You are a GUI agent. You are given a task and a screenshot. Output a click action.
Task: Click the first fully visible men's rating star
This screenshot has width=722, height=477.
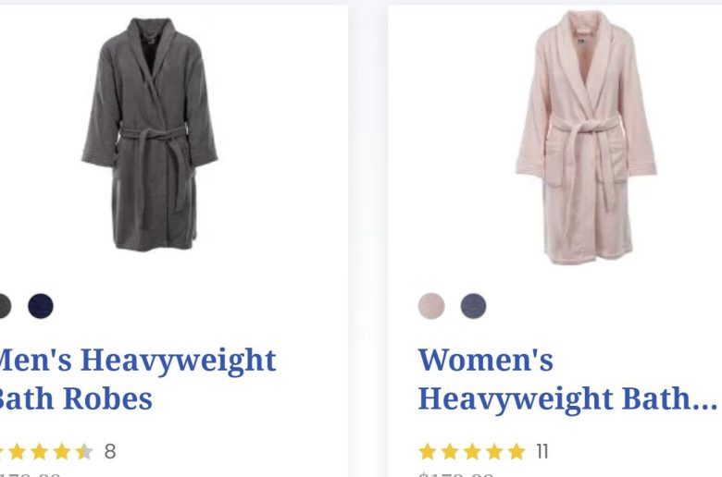[17, 452]
